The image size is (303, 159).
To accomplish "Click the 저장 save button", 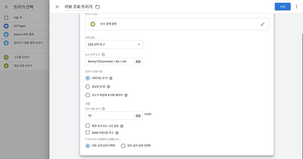I will (282, 7).
